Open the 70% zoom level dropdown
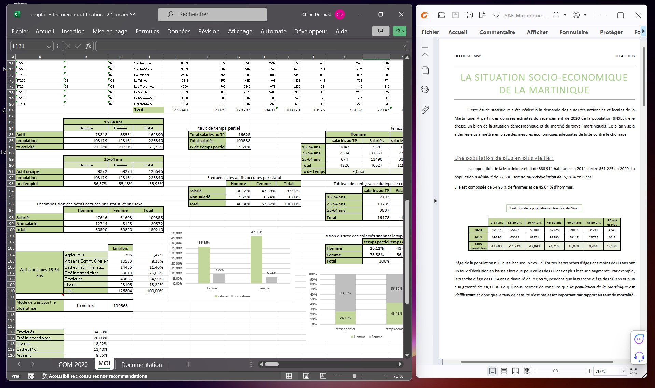Screen dimensions: 655x388 click(x=623, y=371)
